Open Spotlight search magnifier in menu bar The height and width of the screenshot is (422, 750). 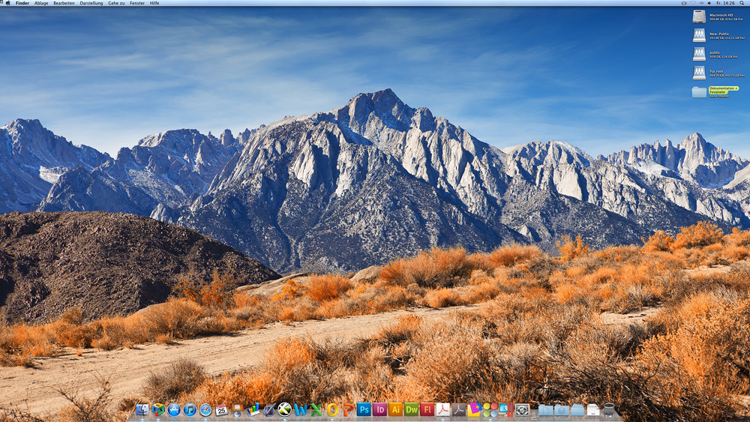click(742, 3)
